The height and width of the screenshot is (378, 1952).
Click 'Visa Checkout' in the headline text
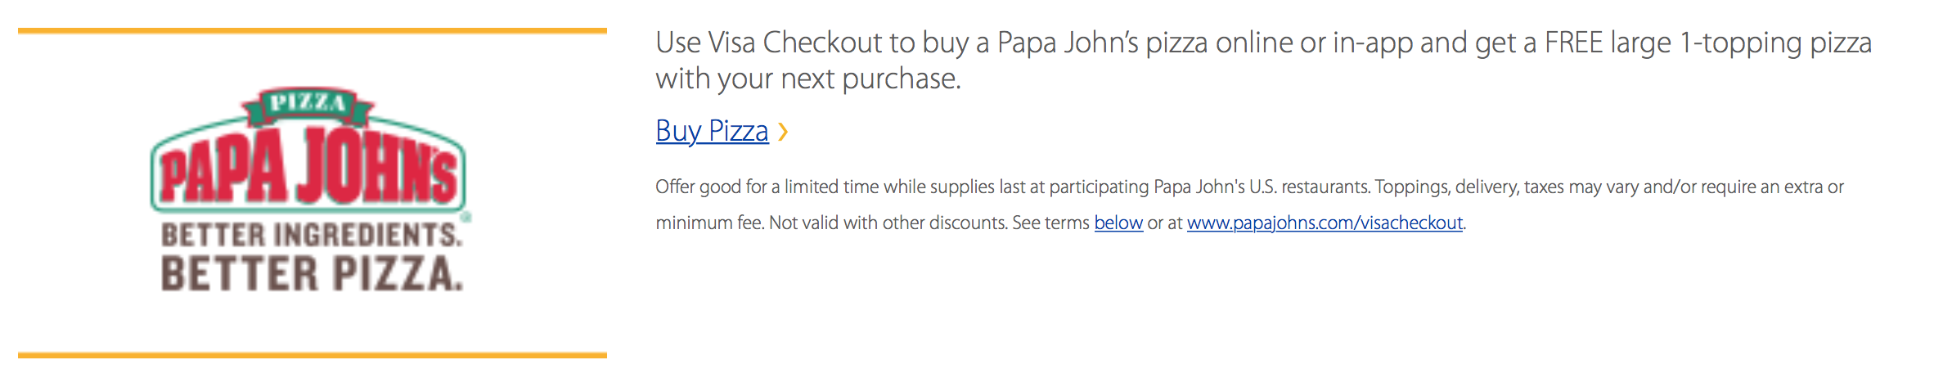794,43
